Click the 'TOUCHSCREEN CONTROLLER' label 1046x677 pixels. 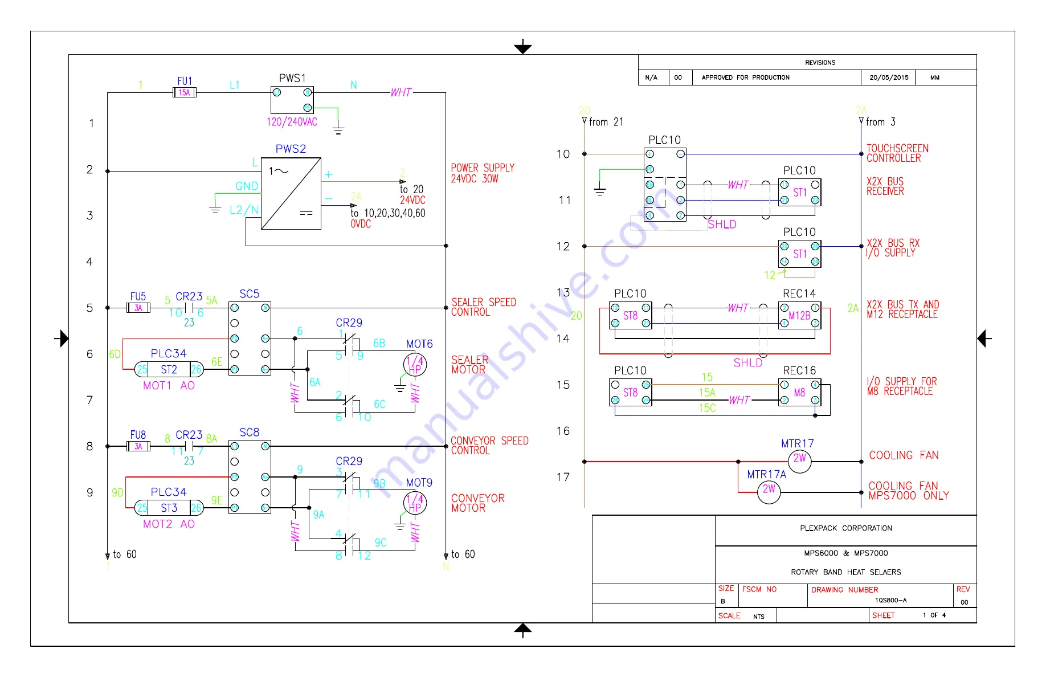pos(897,153)
